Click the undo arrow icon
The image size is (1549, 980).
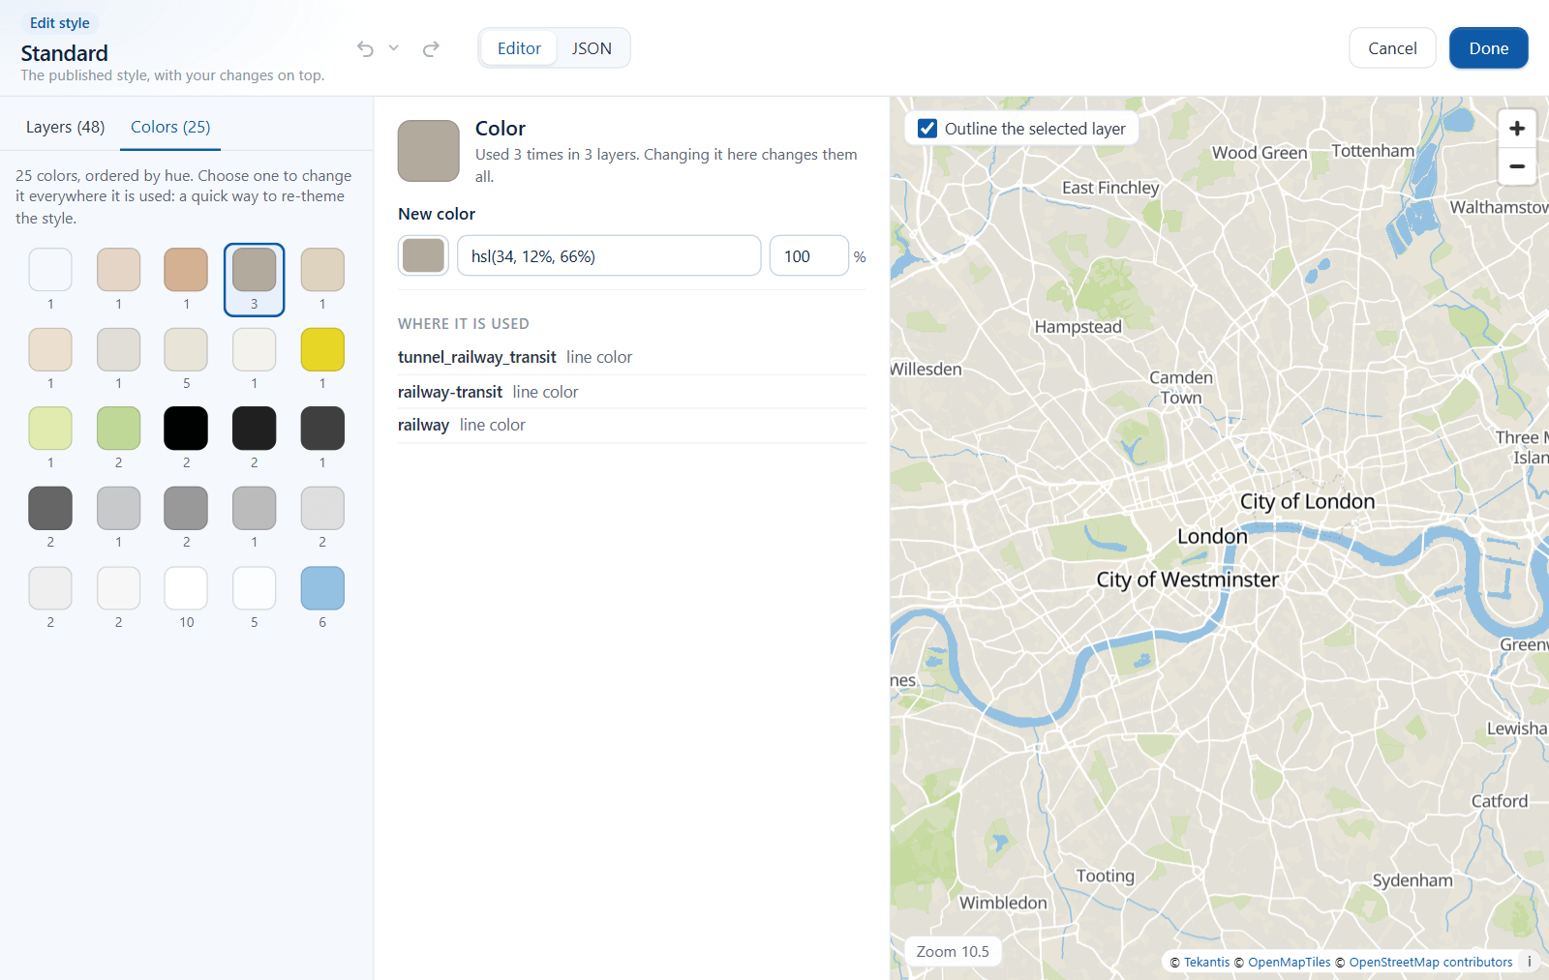365,48
